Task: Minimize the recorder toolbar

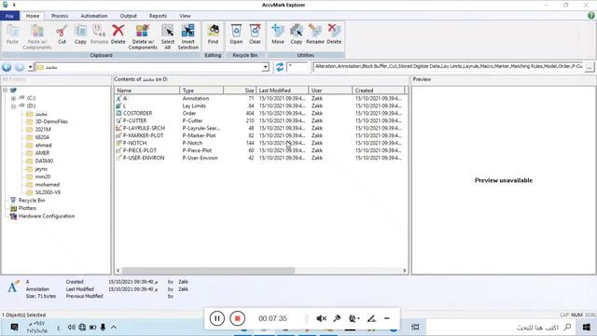Action: [387, 318]
